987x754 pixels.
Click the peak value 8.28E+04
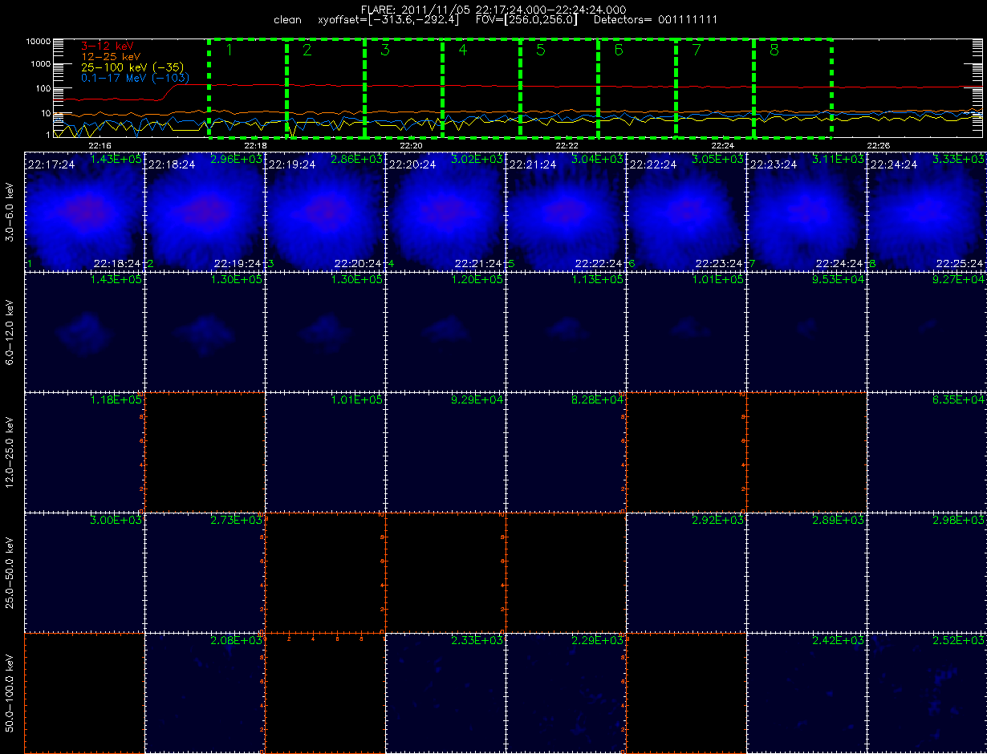point(598,400)
